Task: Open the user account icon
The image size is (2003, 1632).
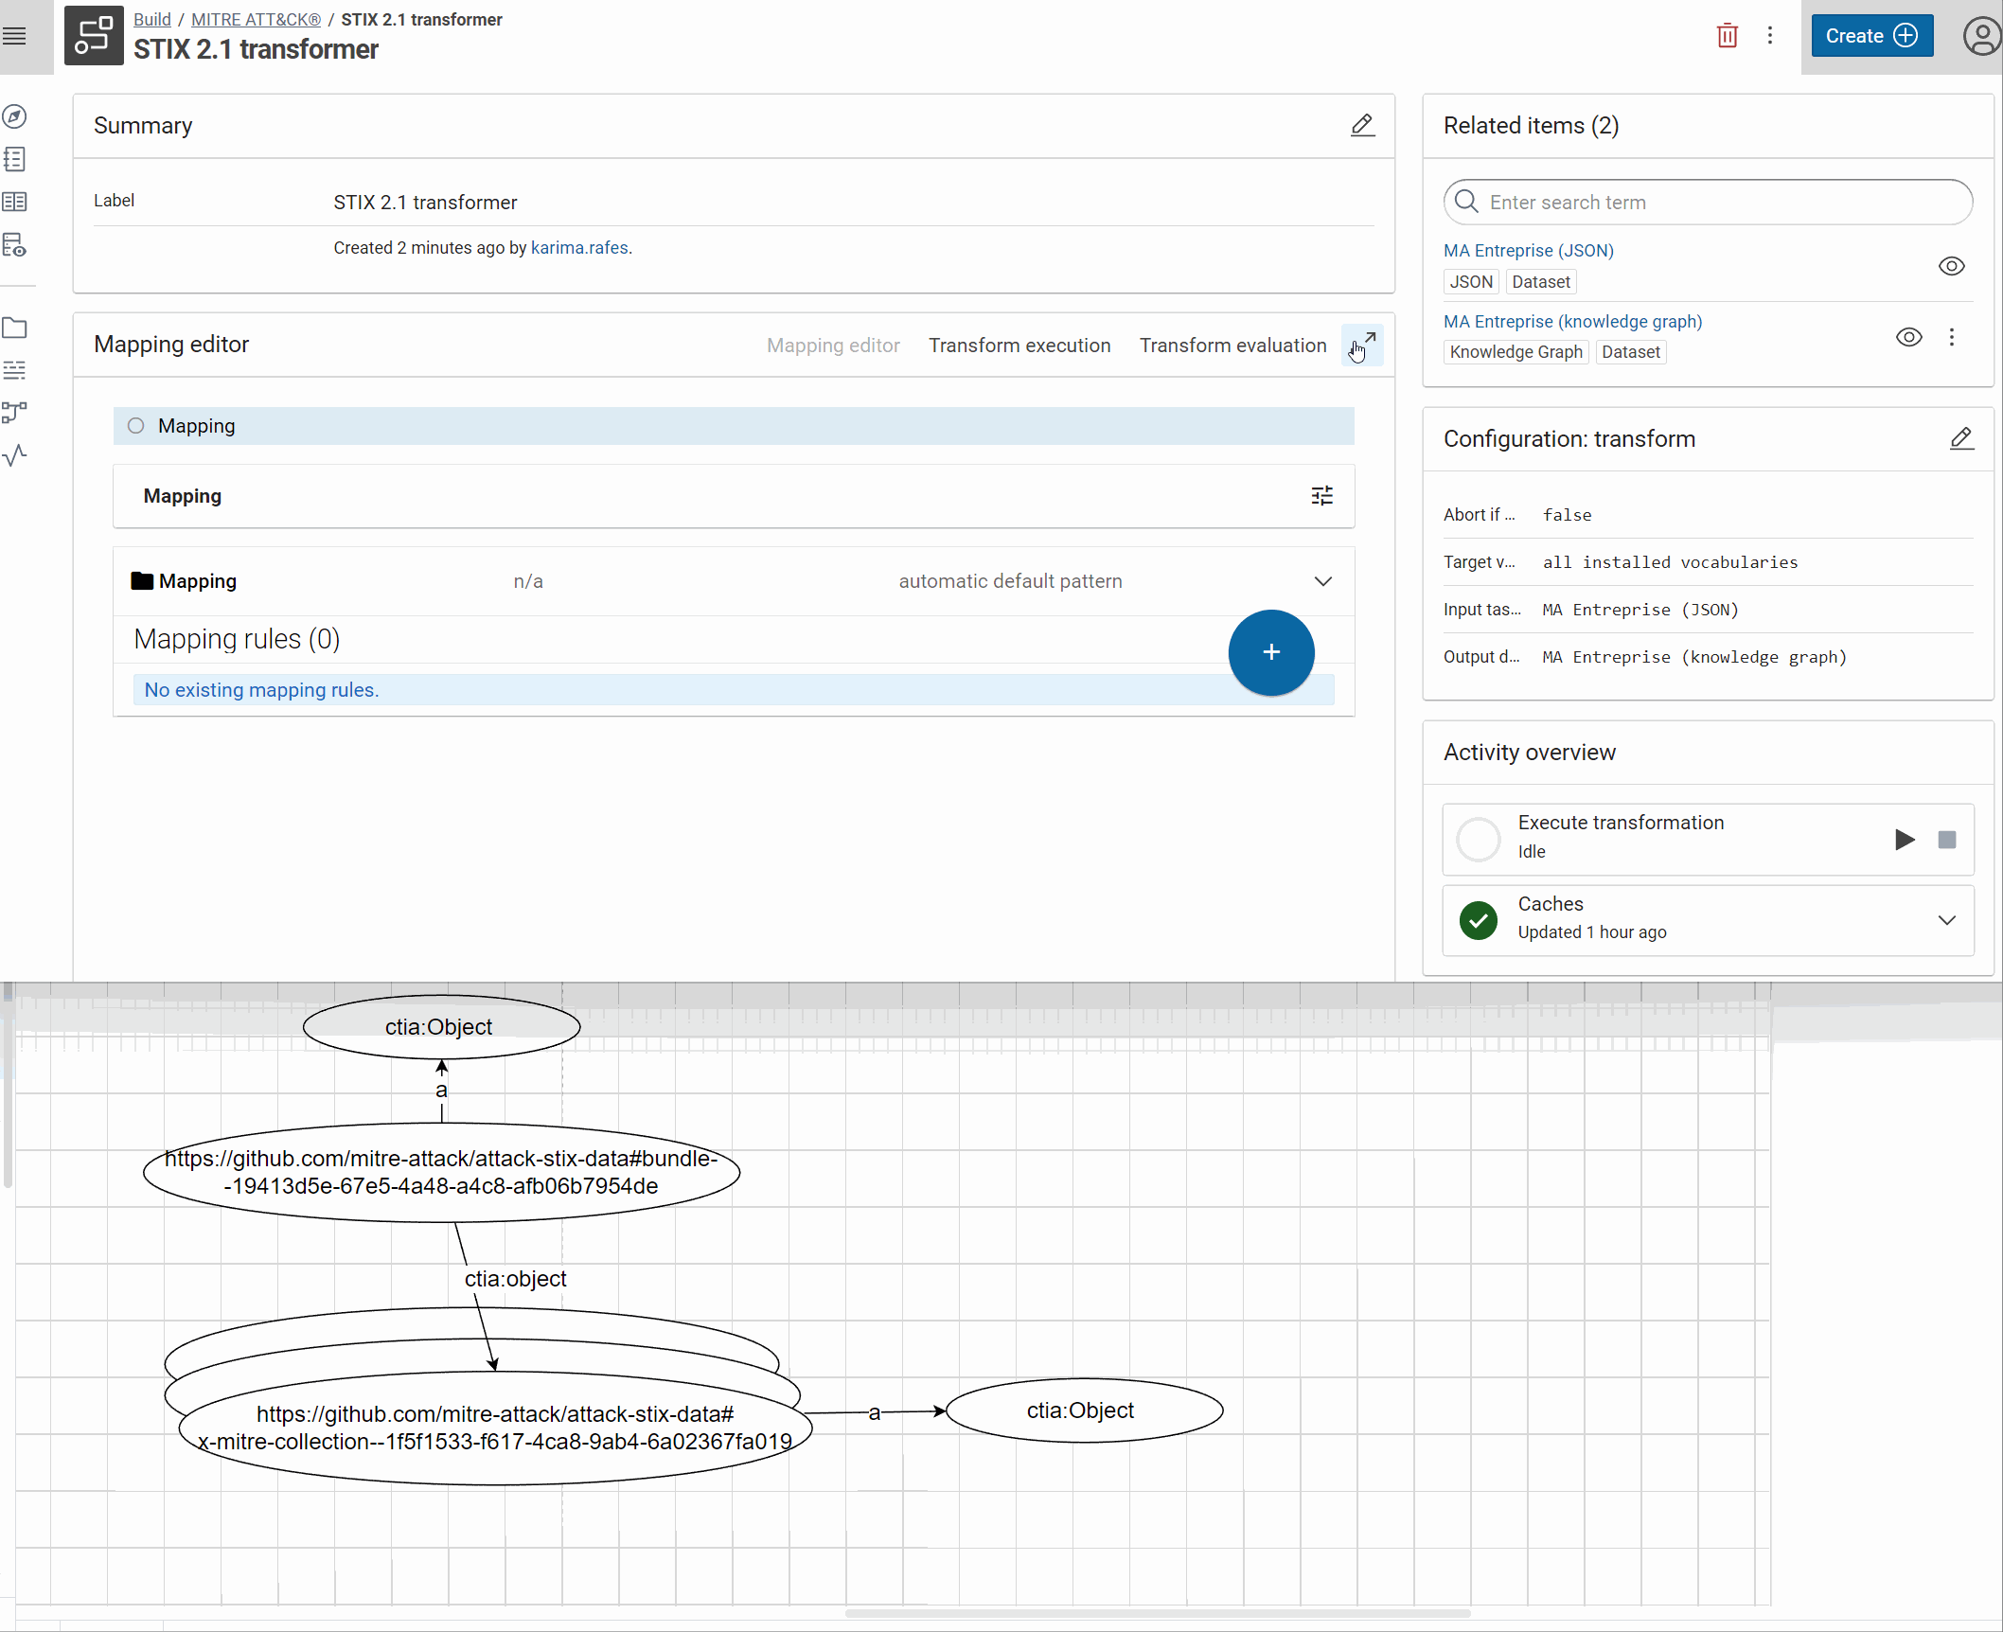Action: [x=1980, y=36]
